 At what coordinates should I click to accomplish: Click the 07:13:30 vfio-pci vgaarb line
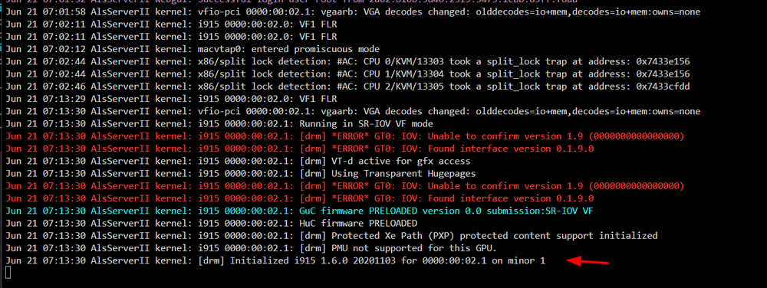tap(353, 112)
